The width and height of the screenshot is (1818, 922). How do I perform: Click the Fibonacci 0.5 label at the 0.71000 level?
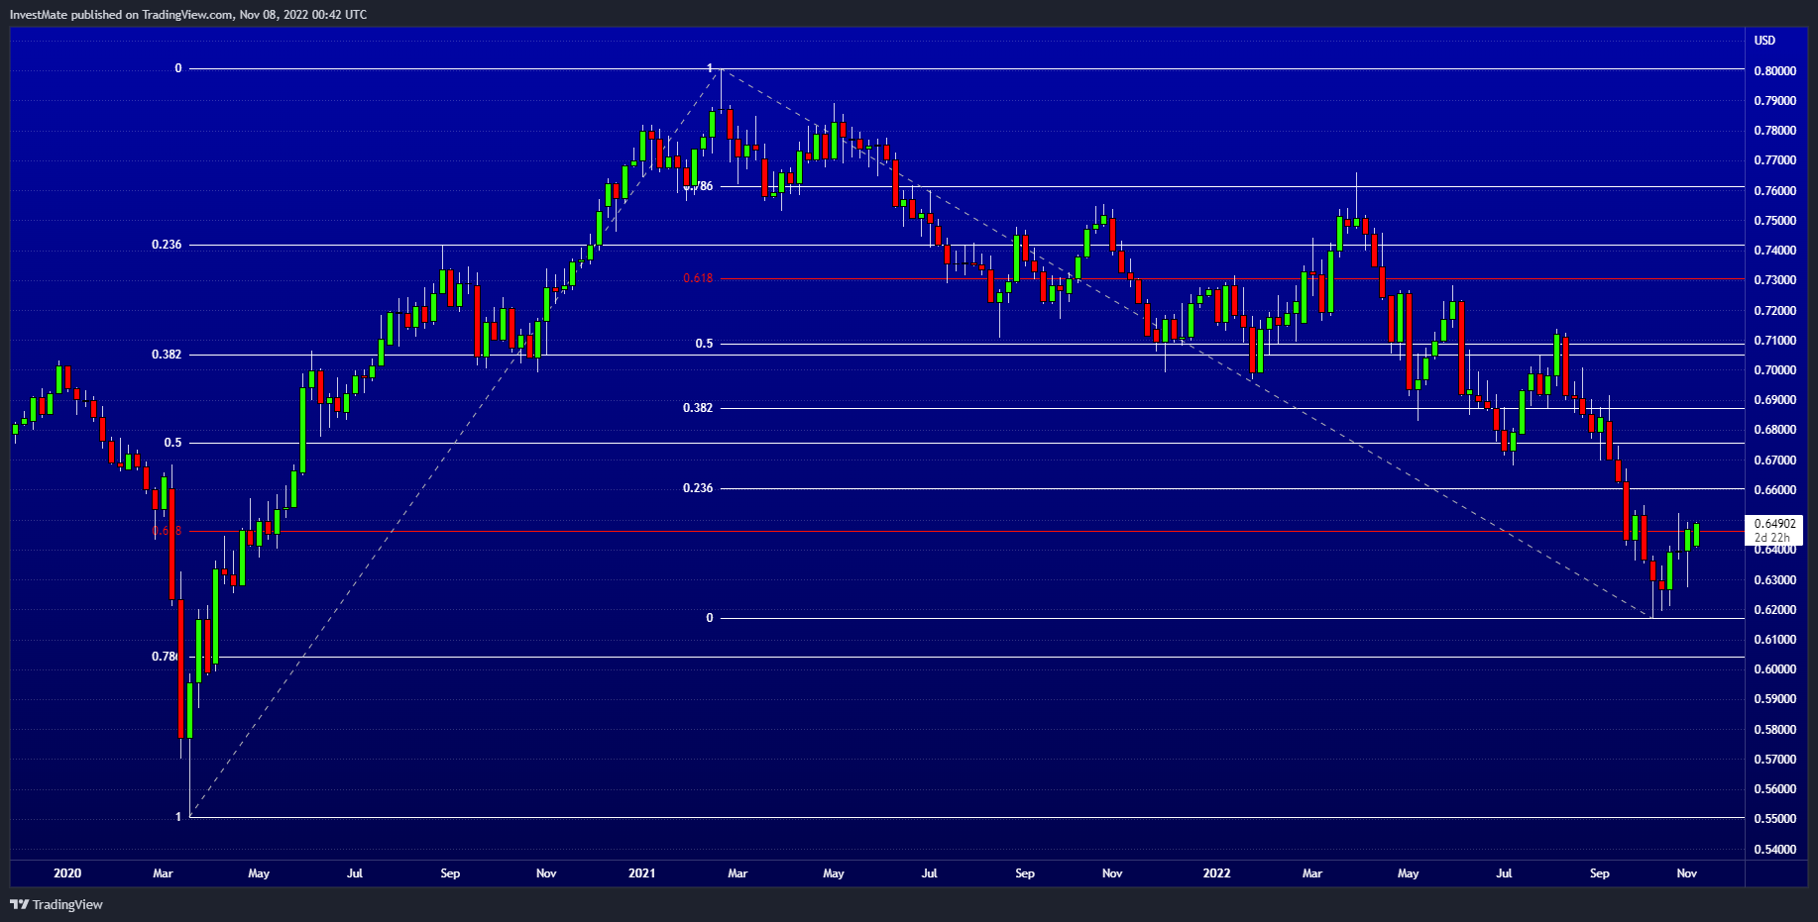pos(704,344)
